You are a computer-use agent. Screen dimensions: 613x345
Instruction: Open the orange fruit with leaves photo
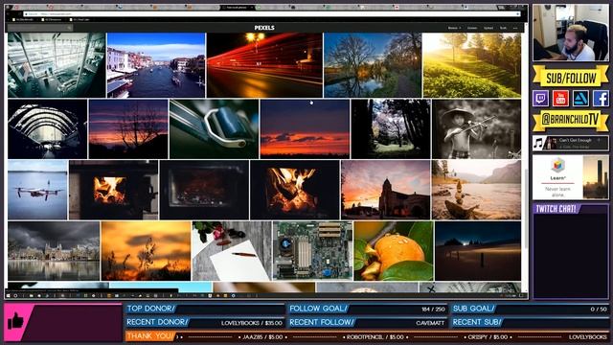pyautogui.click(x=394, y=251)
